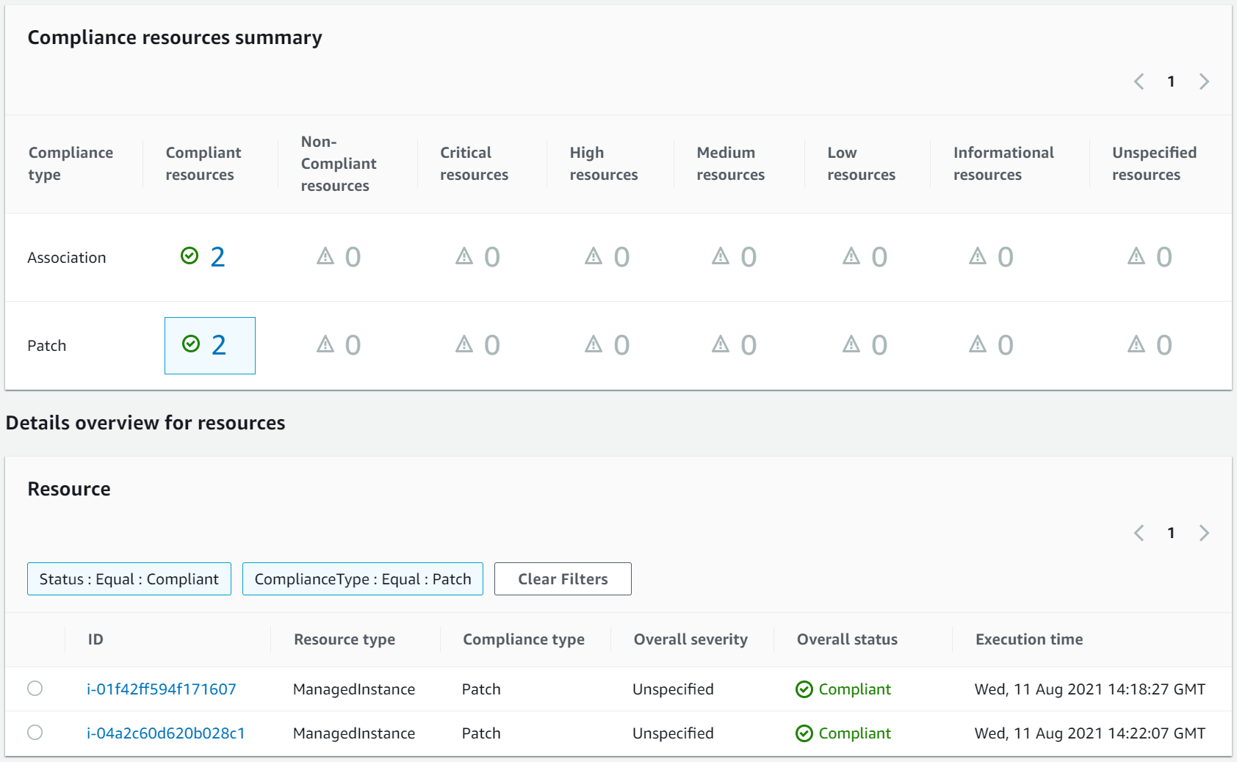Viewport: 1237px width, 762px height.
Task: Click page number 1 in compliance summary
Action: pos(1171,81)
